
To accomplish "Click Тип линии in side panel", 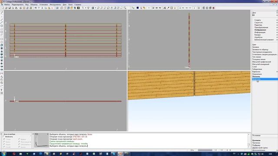I will 257,57.
